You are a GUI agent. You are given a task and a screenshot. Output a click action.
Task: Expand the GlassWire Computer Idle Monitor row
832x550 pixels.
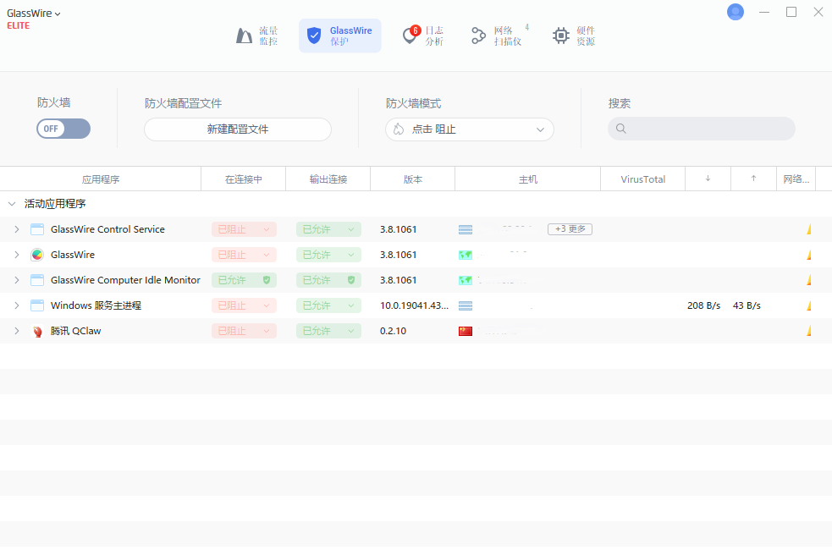[x=17, y=280]
